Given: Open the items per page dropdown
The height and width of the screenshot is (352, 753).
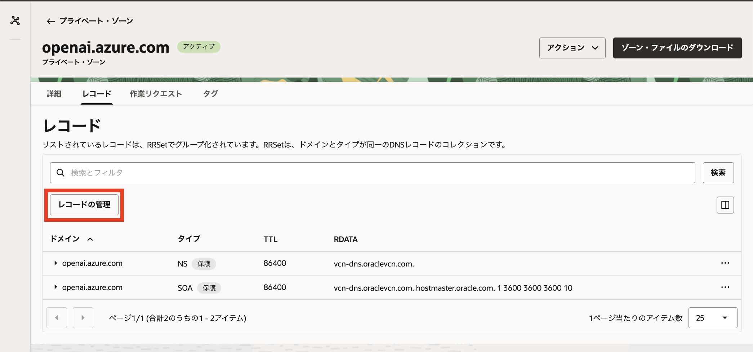Looking at the screenshot, I should 712,318.
